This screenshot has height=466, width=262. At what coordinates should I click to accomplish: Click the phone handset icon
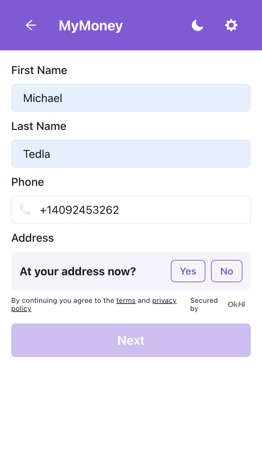25,210
